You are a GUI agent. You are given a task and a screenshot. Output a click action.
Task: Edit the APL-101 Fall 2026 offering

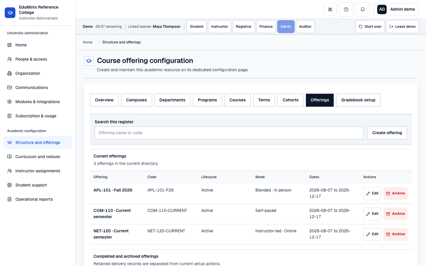(x=372, y=194)
